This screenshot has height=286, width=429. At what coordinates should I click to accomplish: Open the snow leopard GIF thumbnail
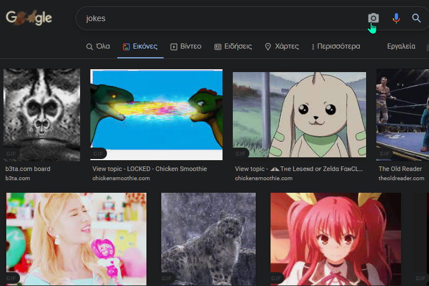coord(208,239)
